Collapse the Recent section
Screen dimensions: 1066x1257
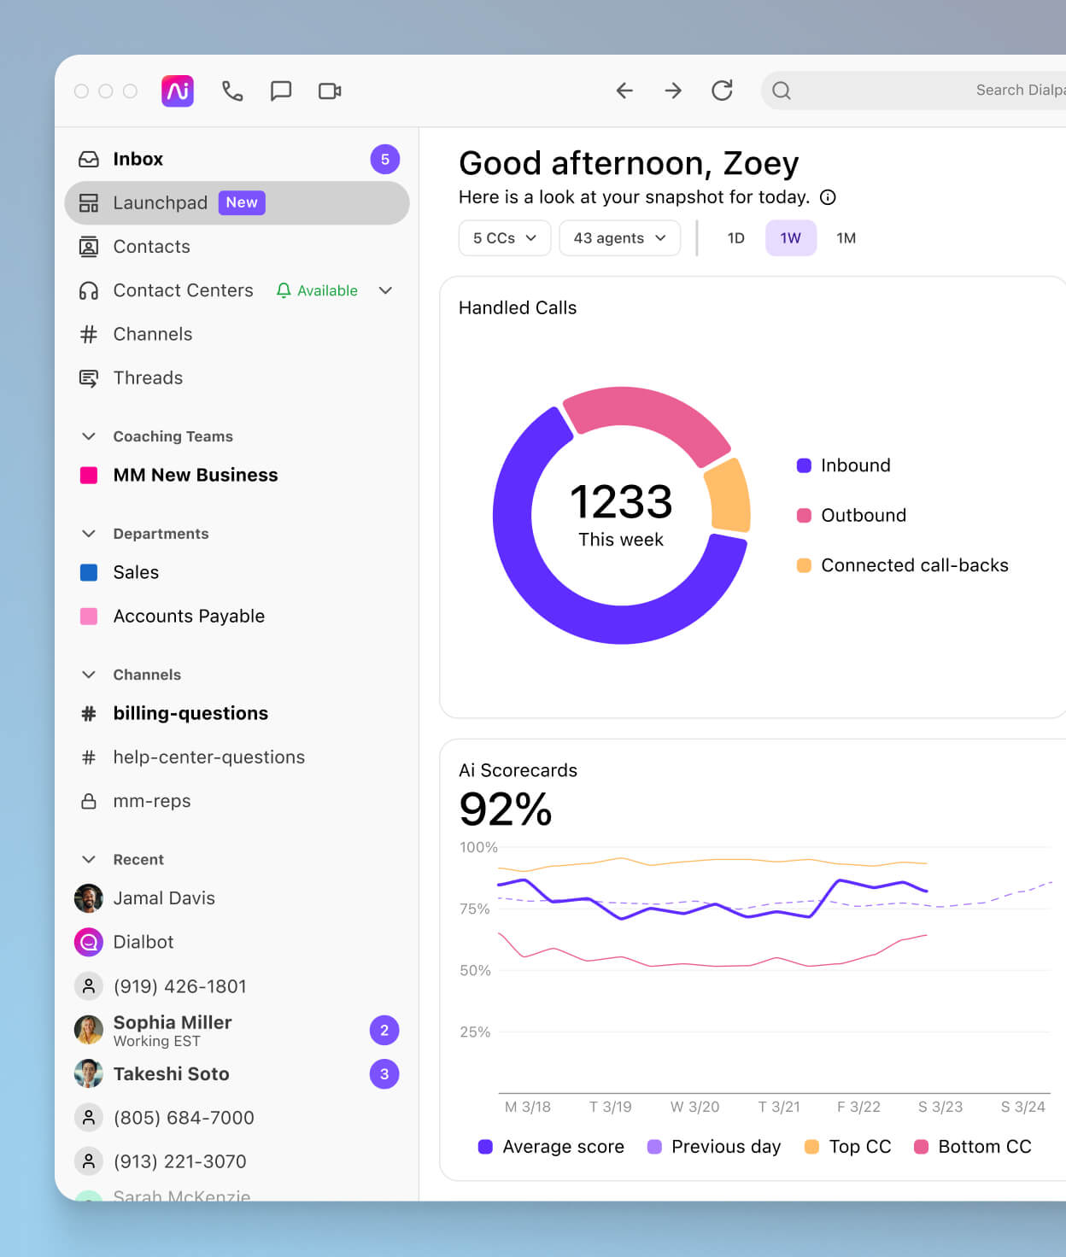click(89, 859)
